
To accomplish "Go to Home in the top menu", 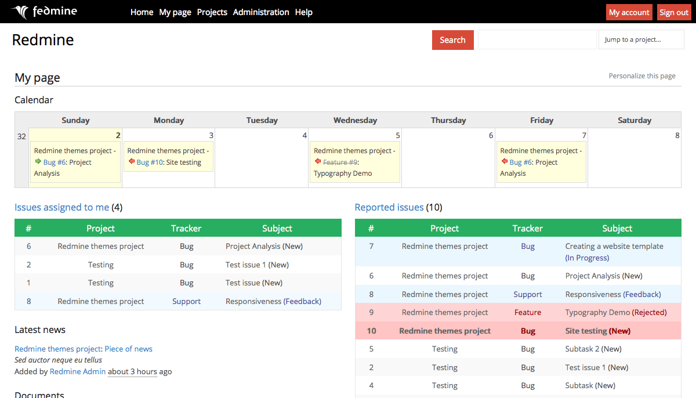I will click(x=142, y=12).
